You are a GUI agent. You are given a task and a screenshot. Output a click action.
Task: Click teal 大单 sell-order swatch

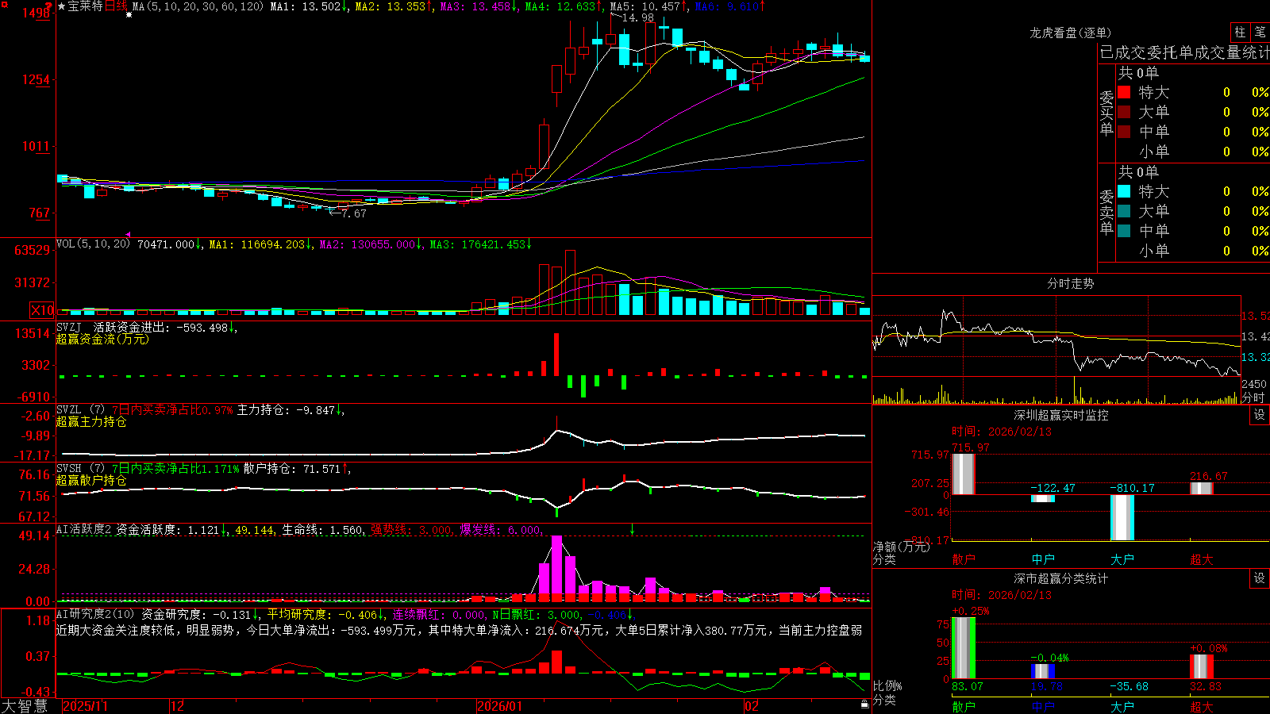1124,211
